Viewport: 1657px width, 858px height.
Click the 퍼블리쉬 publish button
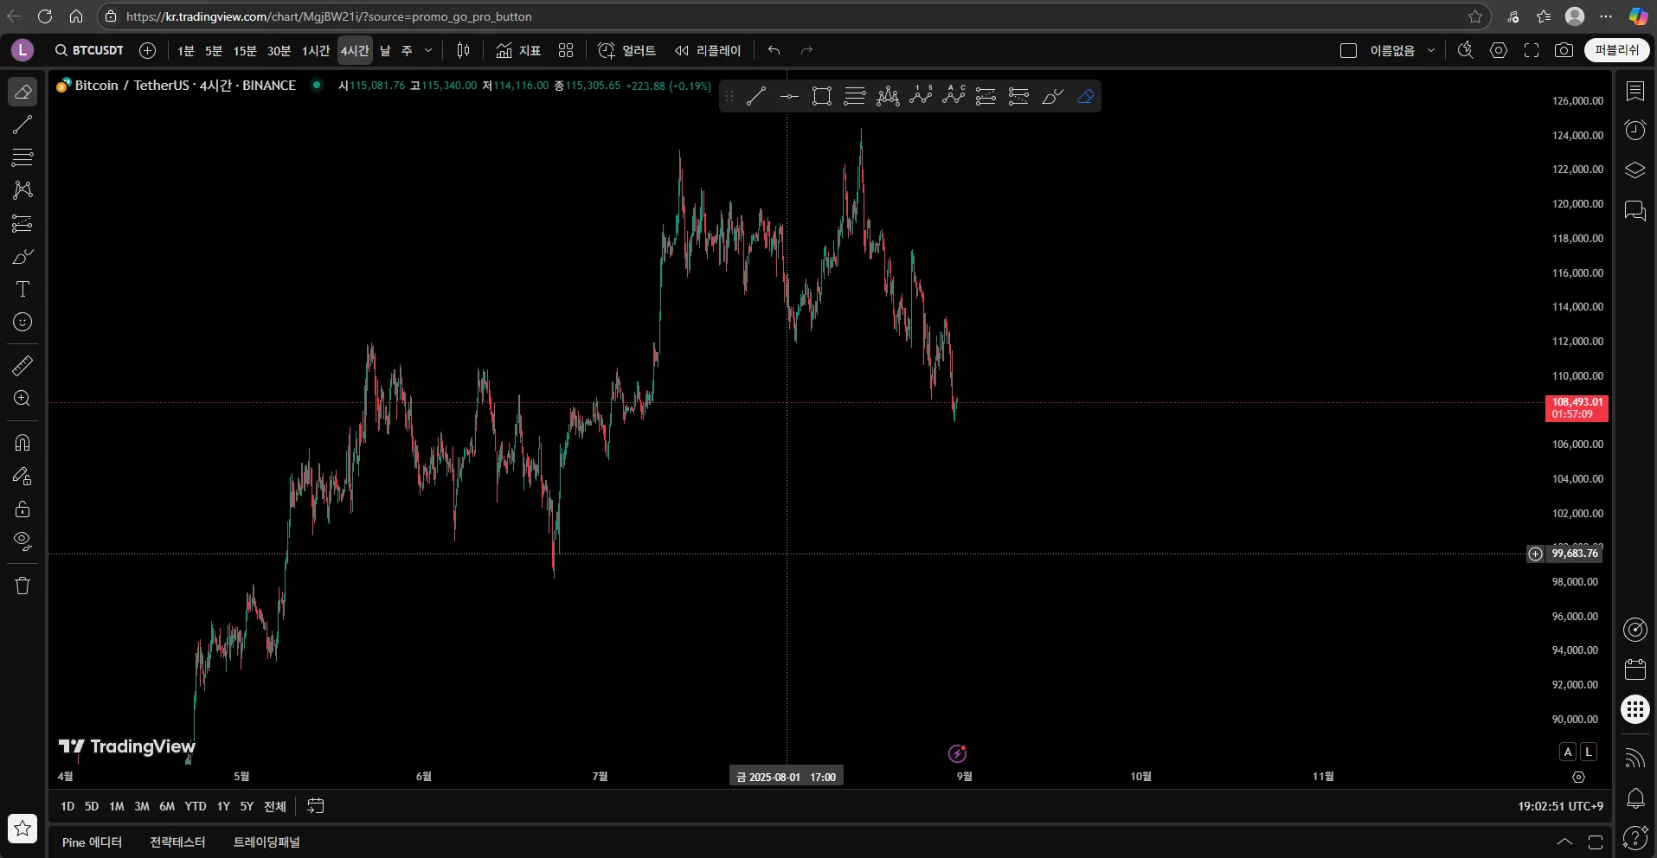pos(1616,50)
